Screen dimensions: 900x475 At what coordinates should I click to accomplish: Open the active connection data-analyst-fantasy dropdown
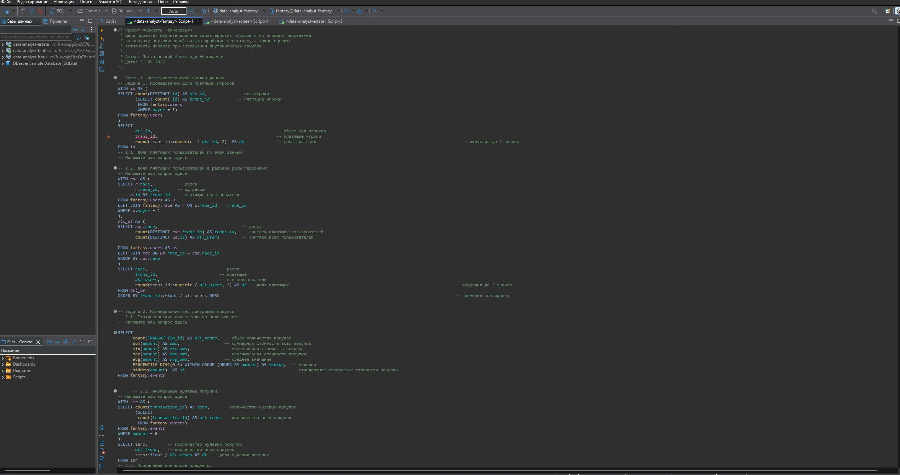coord(239,11)
